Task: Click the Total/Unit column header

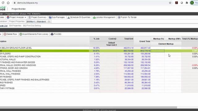Action: (x=129, y=39)
